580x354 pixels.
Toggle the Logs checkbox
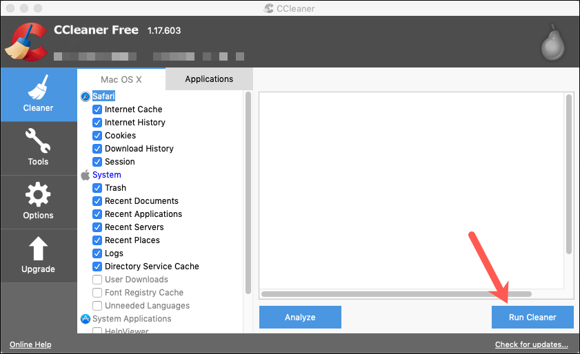click(97, 253)
